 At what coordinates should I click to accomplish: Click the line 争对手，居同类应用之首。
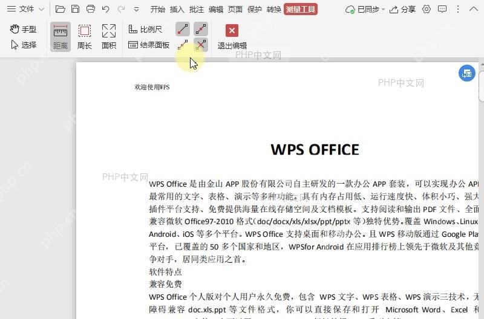click(198, 259)
